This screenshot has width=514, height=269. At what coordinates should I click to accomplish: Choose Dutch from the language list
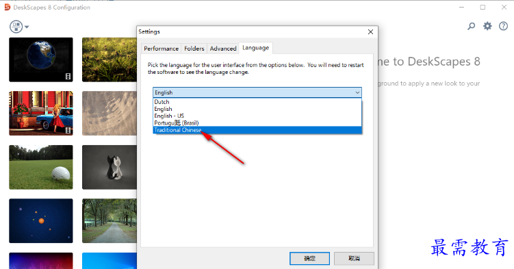[257, 102]
